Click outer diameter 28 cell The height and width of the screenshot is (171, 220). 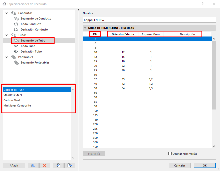(123, 70)
